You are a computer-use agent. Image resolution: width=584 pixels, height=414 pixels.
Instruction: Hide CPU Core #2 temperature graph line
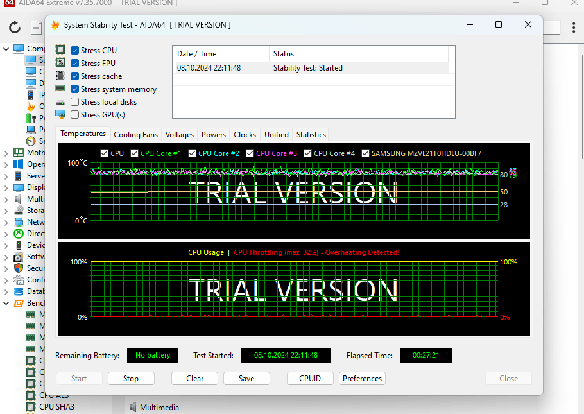[192, 153]
